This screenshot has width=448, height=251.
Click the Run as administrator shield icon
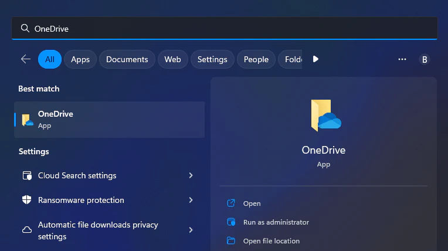(x=231, y=222)
